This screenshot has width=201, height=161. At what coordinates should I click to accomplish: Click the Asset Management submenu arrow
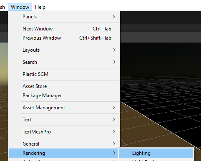tap(114, 108)
